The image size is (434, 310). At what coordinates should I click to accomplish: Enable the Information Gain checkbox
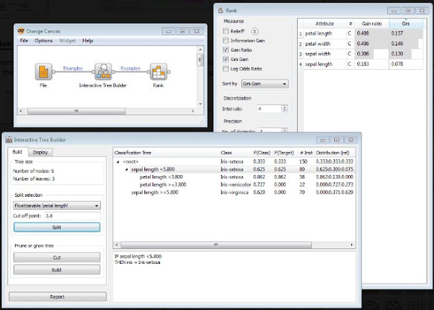coord(226,41)
